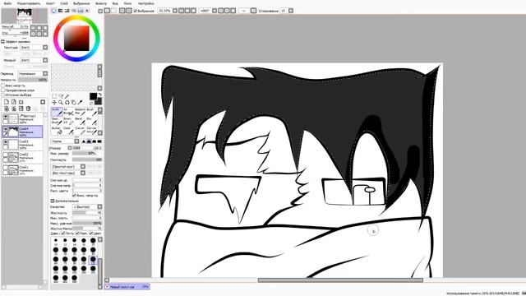Open the Настройки menu
Viewport: 526px width, 296px height.
[x=146, y=3]
